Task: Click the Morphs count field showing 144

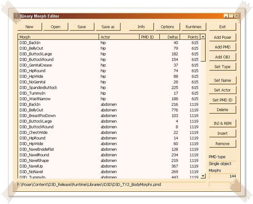Action: 222,176
